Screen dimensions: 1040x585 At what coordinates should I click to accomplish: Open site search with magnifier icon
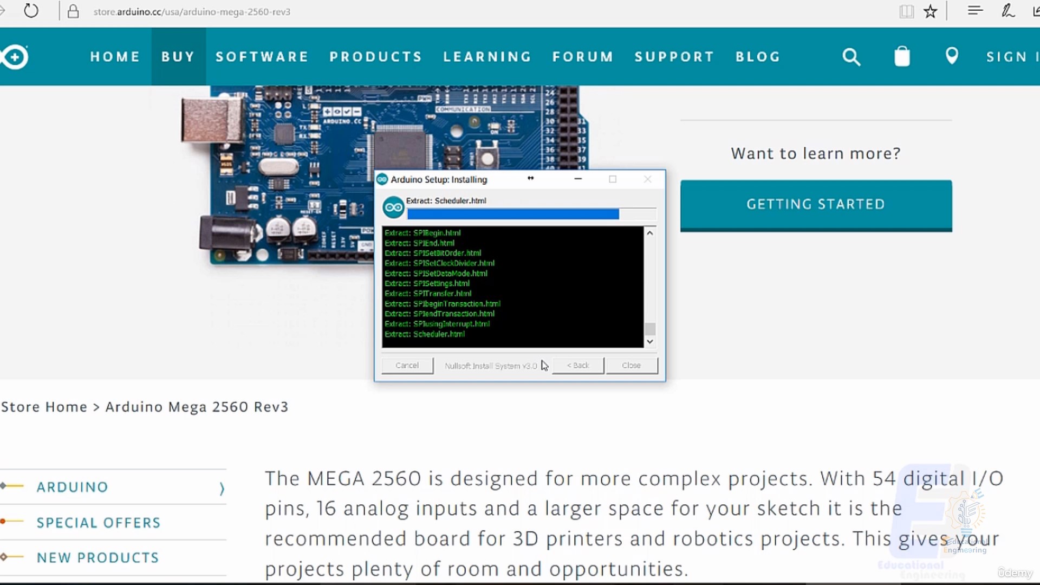click(851, 57)
